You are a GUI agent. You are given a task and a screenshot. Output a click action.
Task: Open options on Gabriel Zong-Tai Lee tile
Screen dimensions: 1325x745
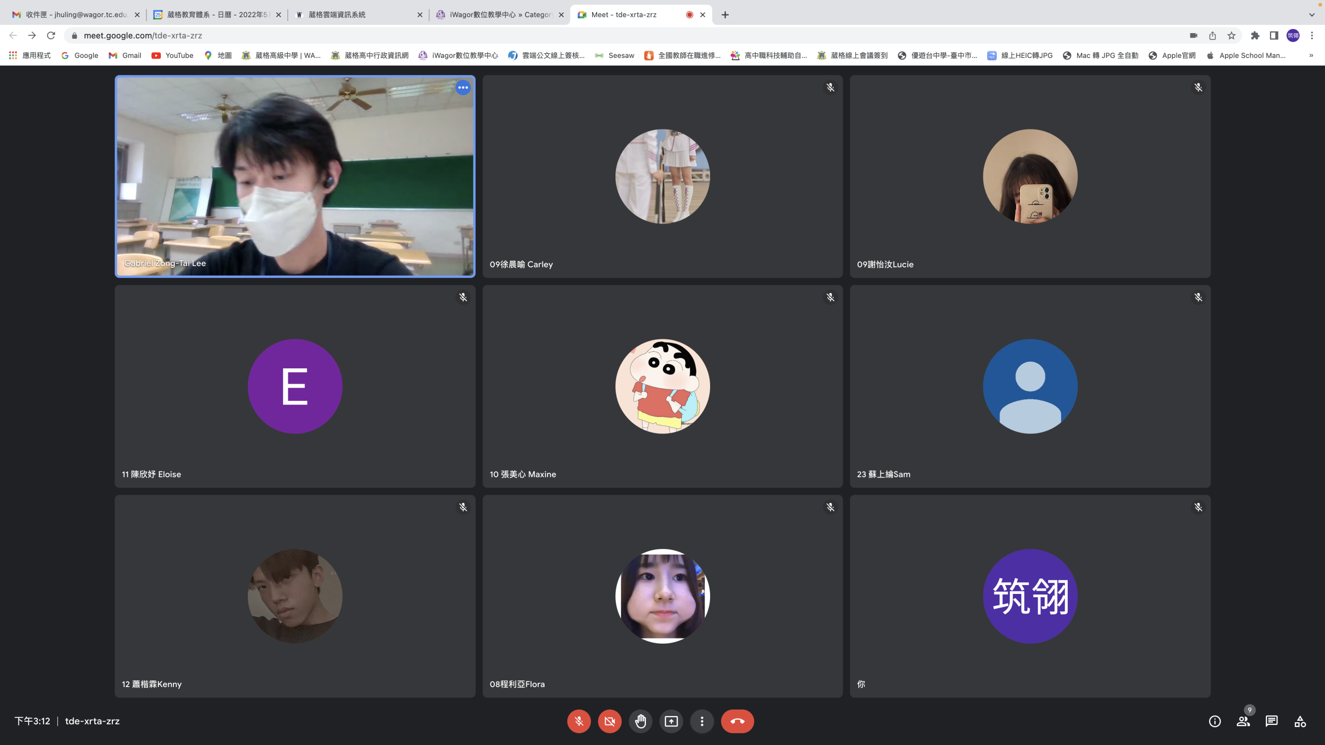(463, 87)
